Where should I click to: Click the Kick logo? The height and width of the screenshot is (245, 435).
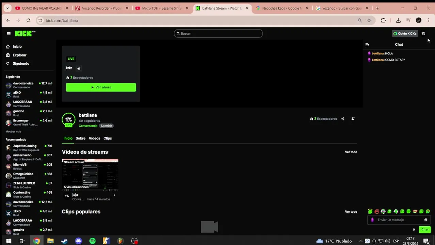(x=25, y=33)
